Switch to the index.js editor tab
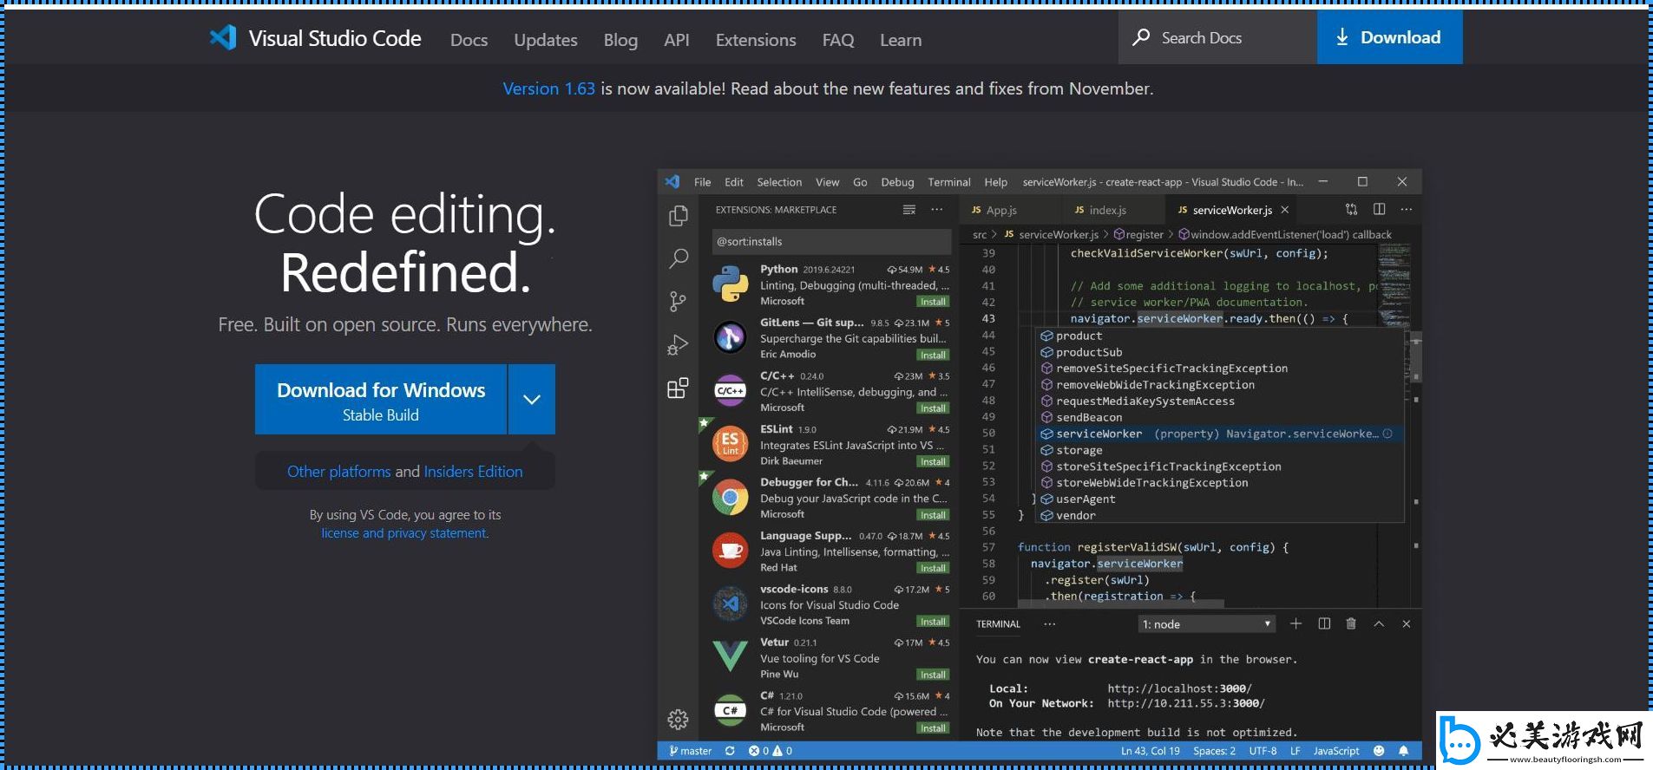Screen dimensions: 1653x770 point(1107,210)
